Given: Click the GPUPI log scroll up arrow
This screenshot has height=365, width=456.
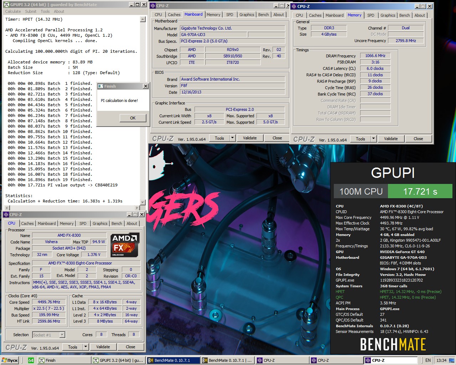Looking at the screenshot, I should tap(143, 19).
